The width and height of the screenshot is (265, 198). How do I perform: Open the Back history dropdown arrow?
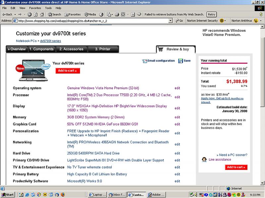(15, 15)
